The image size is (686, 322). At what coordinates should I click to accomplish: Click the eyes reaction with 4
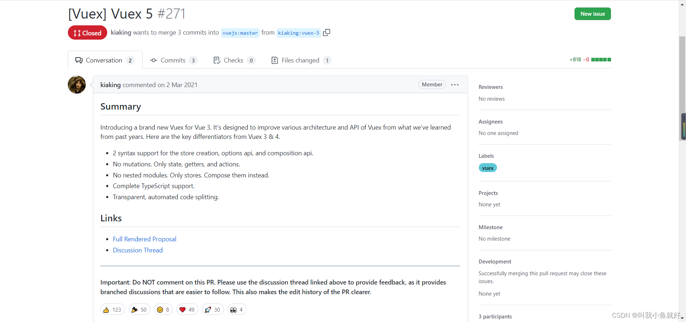(237, 310)
